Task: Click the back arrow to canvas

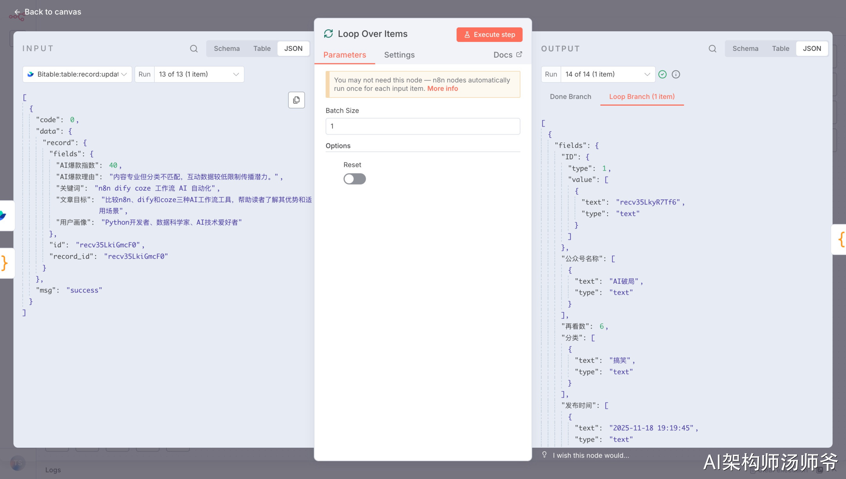Action: click(x=17, y=12)
